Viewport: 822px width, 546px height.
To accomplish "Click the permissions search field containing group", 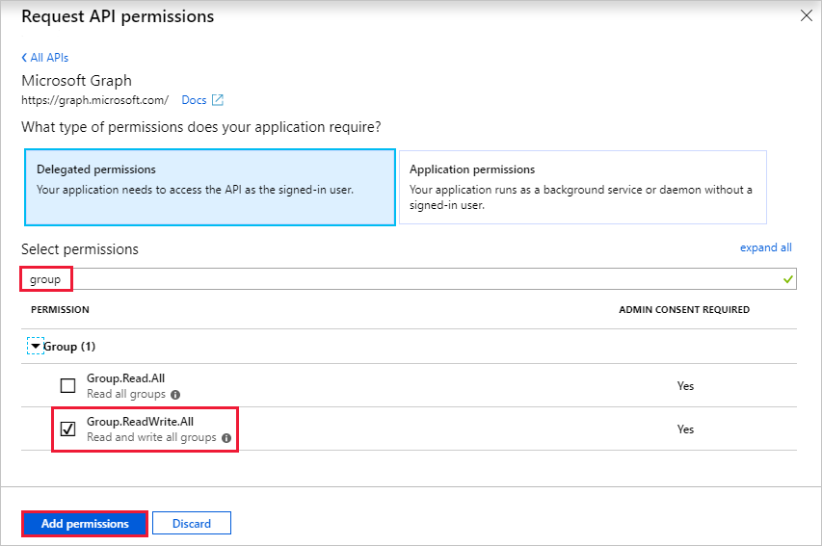I will click(409, 279).
